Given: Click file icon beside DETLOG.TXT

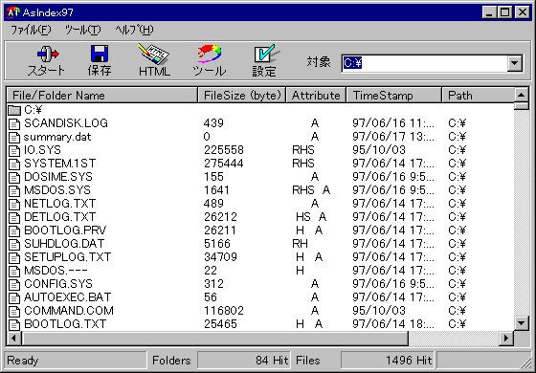Looking at the screenshot, I should 14,217.
